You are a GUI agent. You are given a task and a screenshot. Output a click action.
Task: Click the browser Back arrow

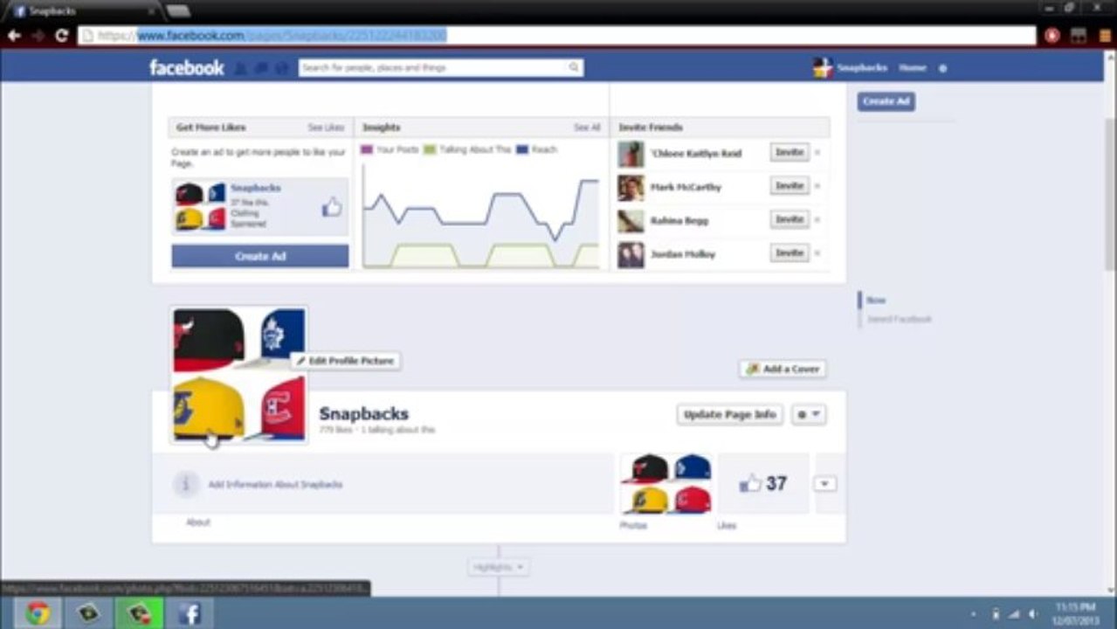pyautogui.click(x=14, y=36)
